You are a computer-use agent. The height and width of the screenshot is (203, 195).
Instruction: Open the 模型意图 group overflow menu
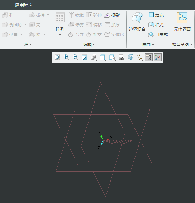tap(182, 45)
